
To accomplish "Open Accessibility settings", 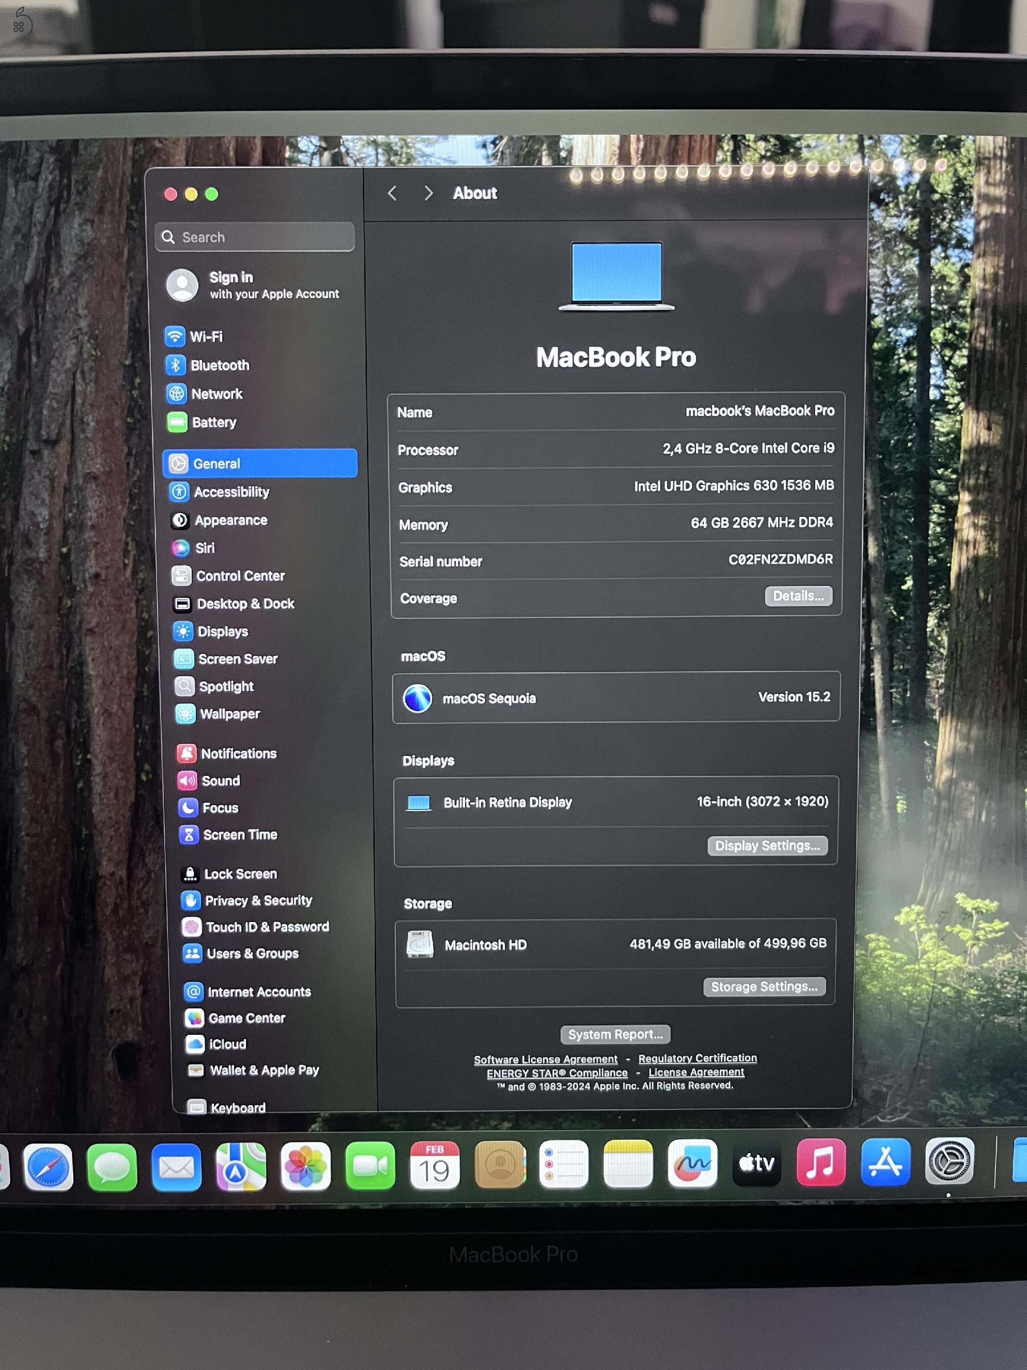I will pos(219,492).
